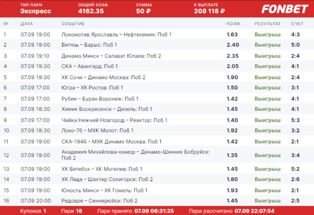The width and height of the screenshot is (314, 215).
Task: Click the Экспресс bet type label
Action: [36, 11]
